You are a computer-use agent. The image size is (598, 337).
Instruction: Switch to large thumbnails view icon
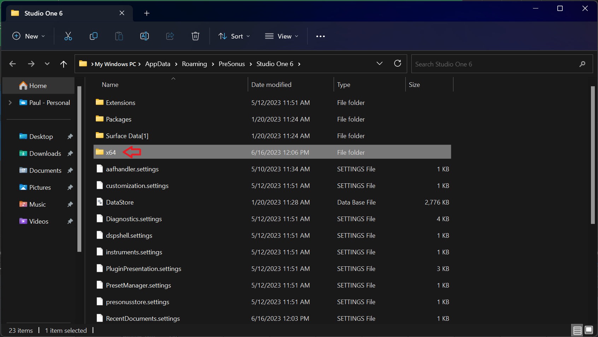pos(589,330)
